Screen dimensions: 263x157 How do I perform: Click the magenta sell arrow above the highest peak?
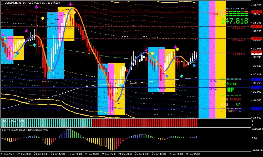click(70, 4)
